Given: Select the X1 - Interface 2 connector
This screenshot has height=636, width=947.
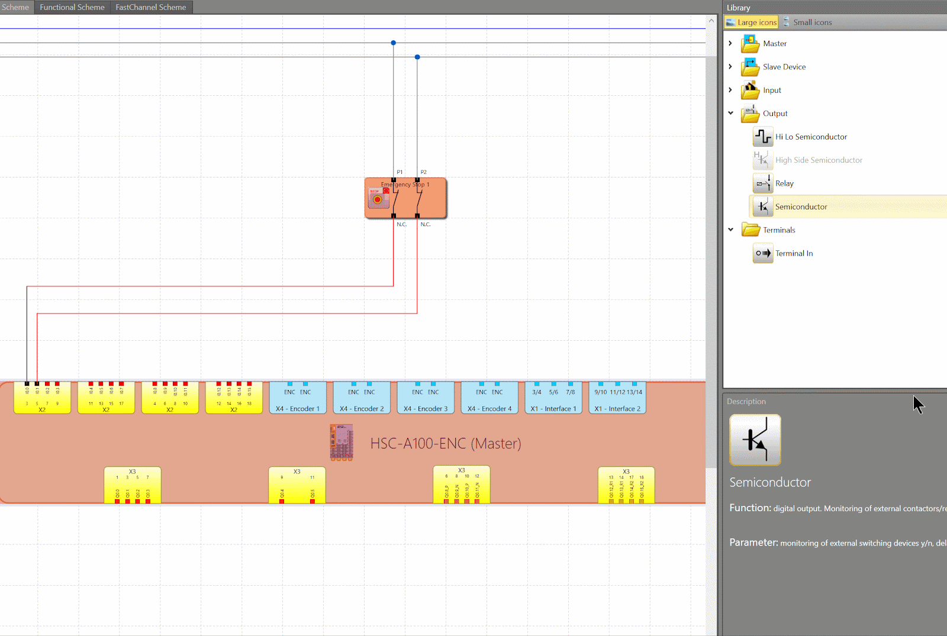Looking at the screenshot, I should 617,398.
